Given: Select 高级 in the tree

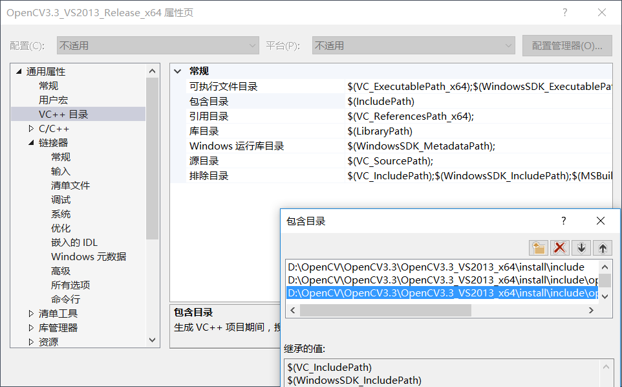Looking at the screenshot, I should [61, 271].
